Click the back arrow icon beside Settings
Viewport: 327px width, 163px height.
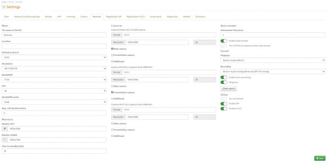4,7
